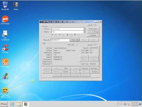Click the red icon in the system tray
The height and width of the screenshot is (107, 142).
coord(129,104)
